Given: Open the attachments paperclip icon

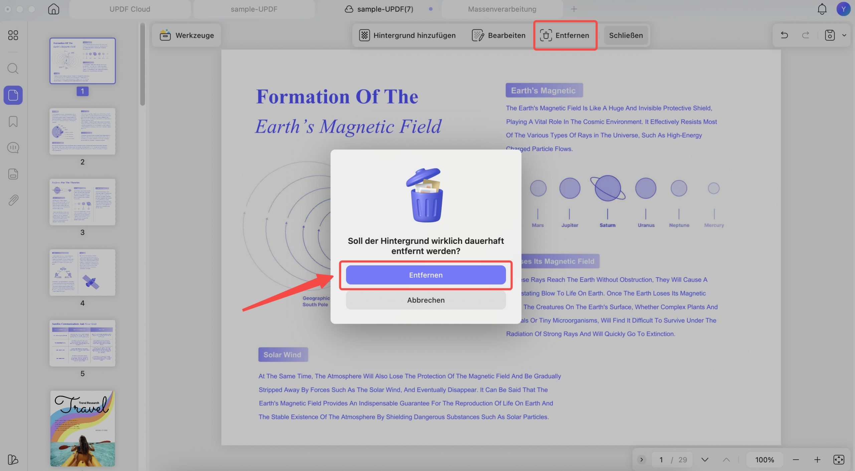Looking at the screenshot, I should [x=13, y=200].
